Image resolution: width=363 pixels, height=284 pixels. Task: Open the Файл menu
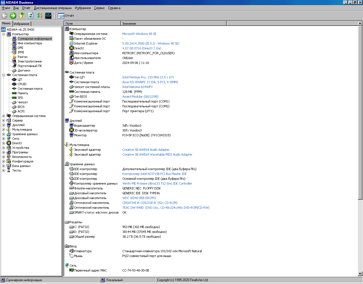pyautogui.click(x=6, y=8)
